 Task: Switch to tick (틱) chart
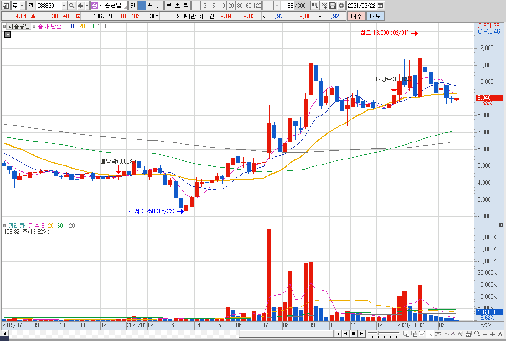186,6
